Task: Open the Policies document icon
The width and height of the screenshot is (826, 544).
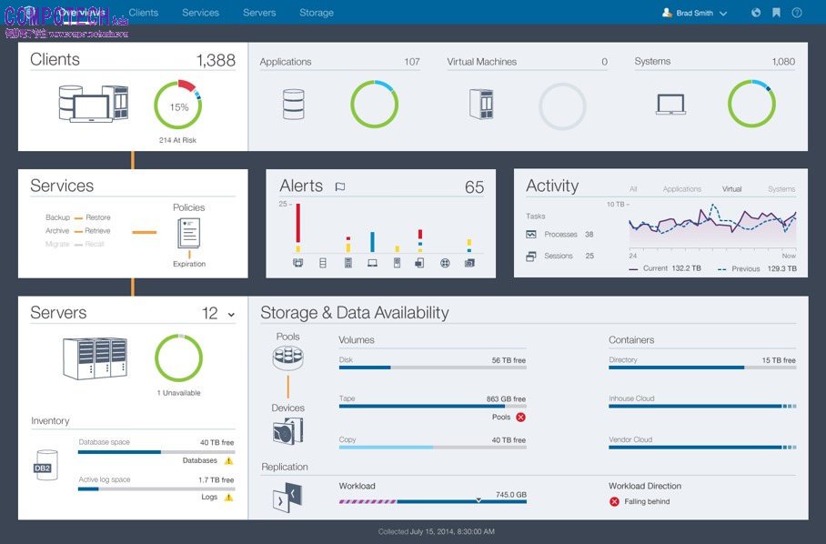Action: click(189, 234)
